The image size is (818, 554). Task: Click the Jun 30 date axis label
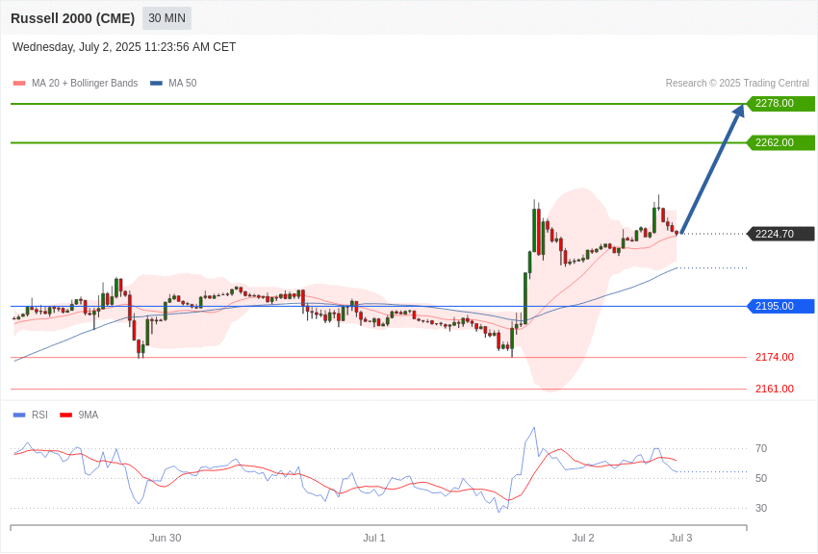(x=166, y=538)
